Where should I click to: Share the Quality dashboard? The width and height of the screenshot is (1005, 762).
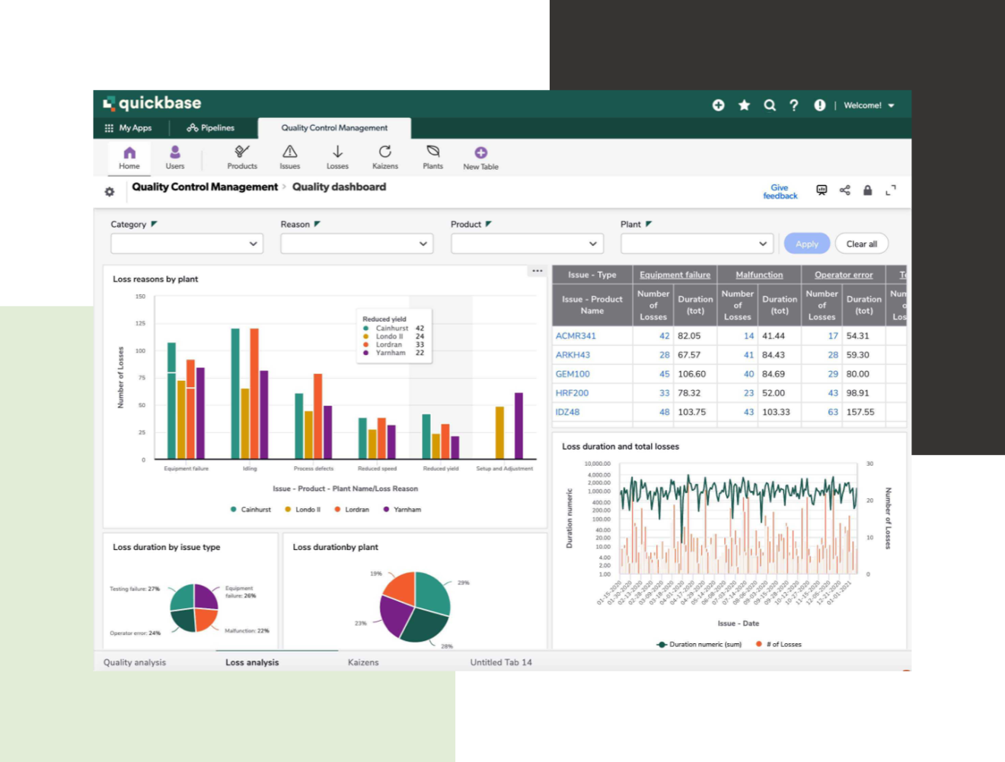pos(844,190)
